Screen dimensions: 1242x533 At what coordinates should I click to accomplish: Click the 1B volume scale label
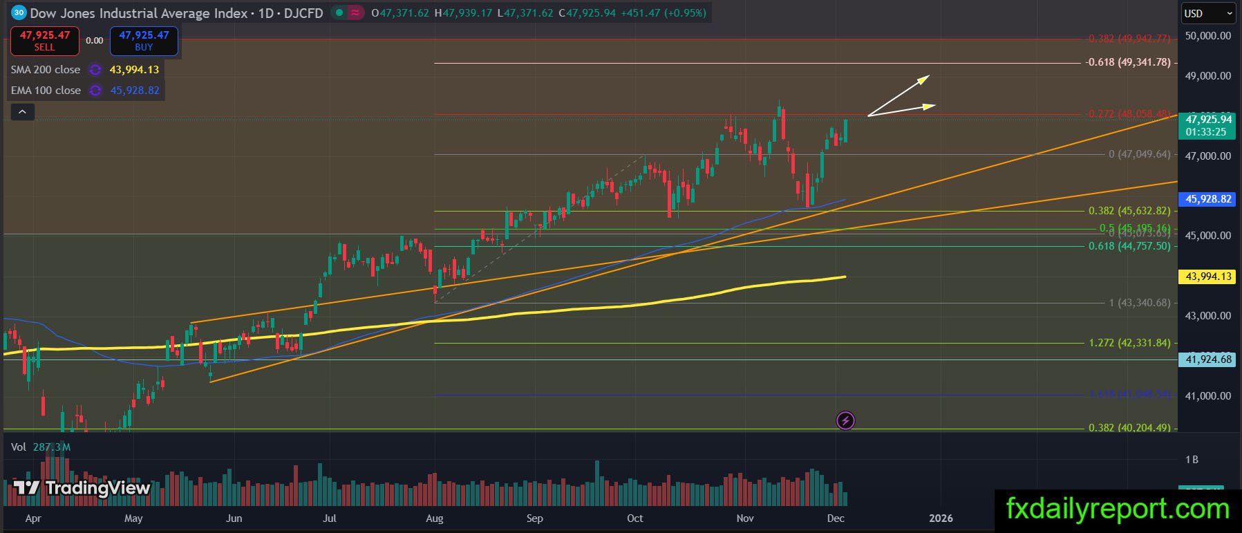1192,460
